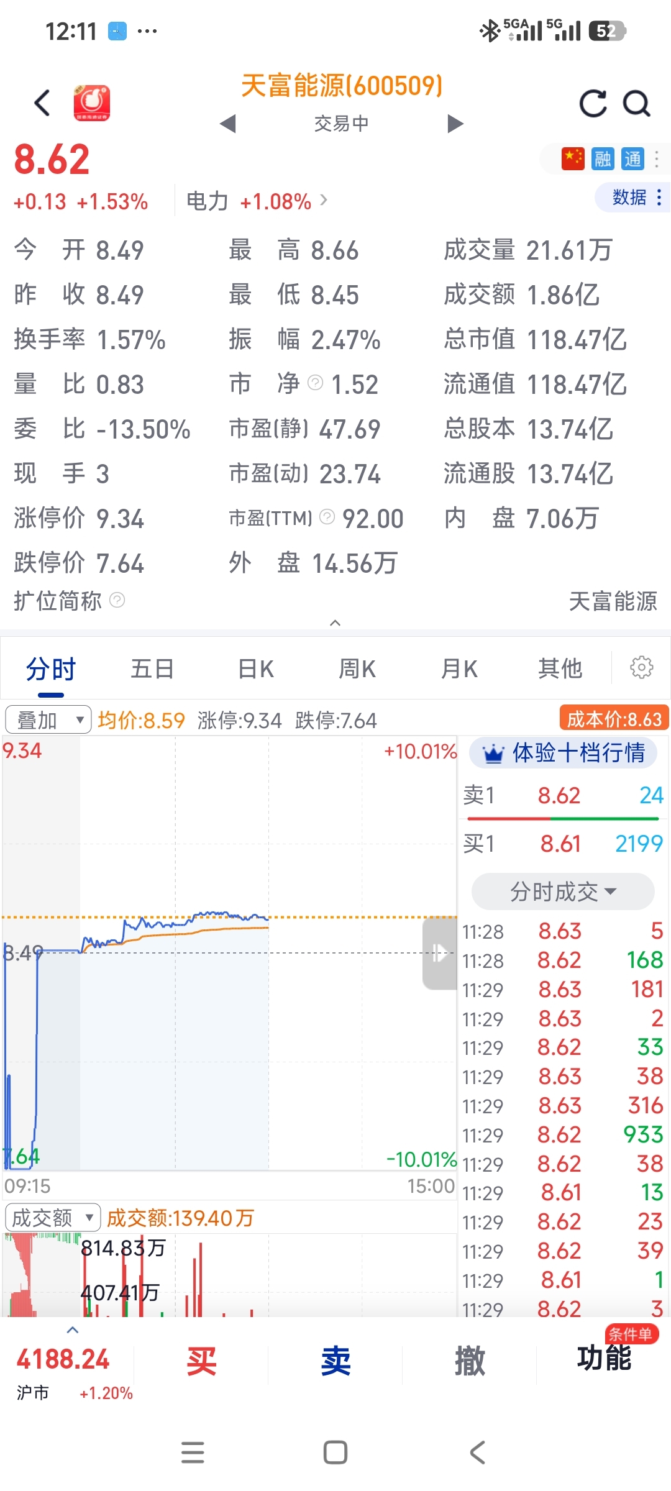The width and height of the screenshot is (671, 1491).
Task: Select the 买1 8.61 bid row
Action: 564,844
